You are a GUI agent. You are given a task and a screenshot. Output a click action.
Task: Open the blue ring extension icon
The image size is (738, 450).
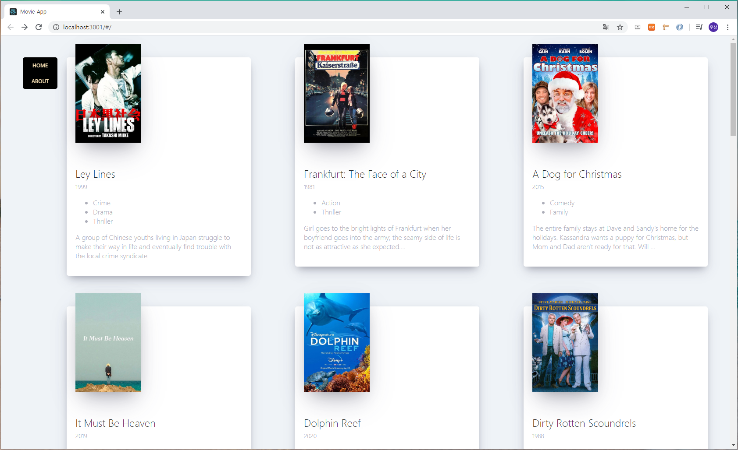[680, 27]
